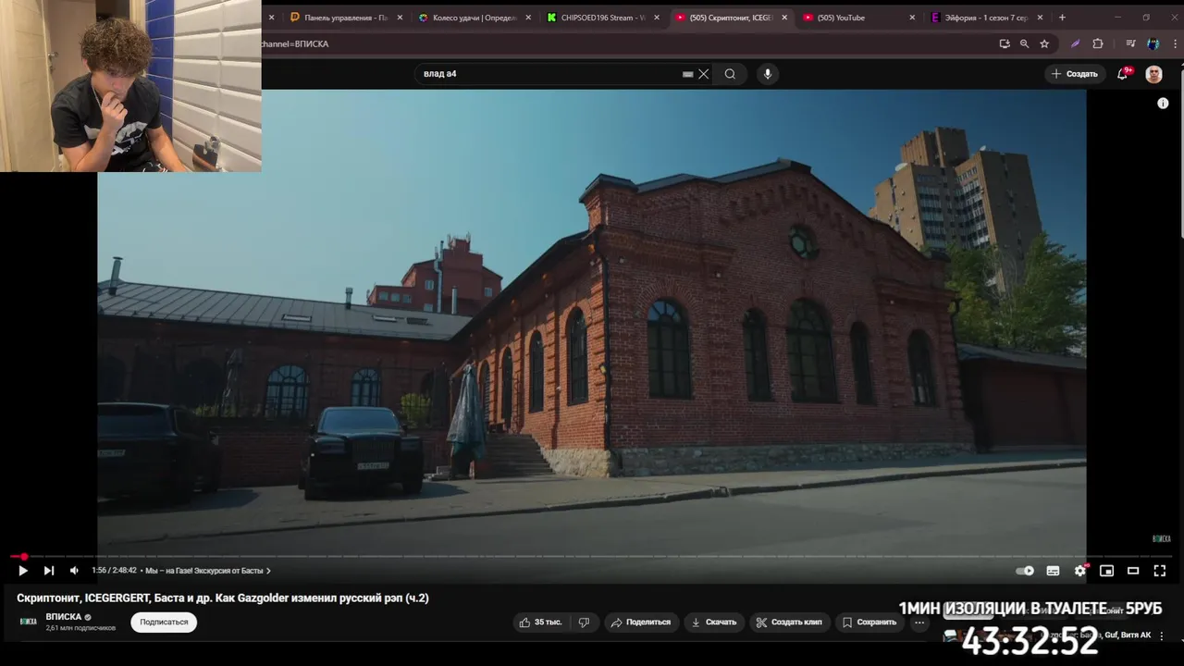Screen dimensions: 1184x666
Task: Open the media control playlist icon
Action: point(1130,43)
